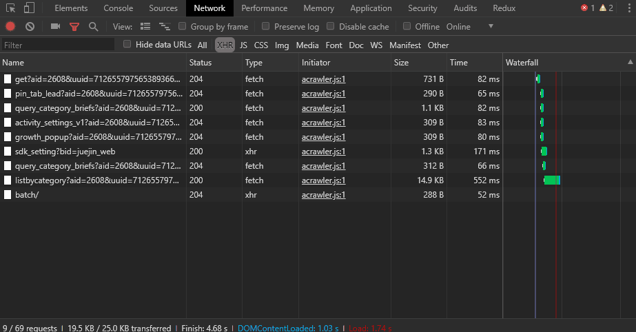
Task: Open the DevTools three-dot menu
Action: pos(629,8)
